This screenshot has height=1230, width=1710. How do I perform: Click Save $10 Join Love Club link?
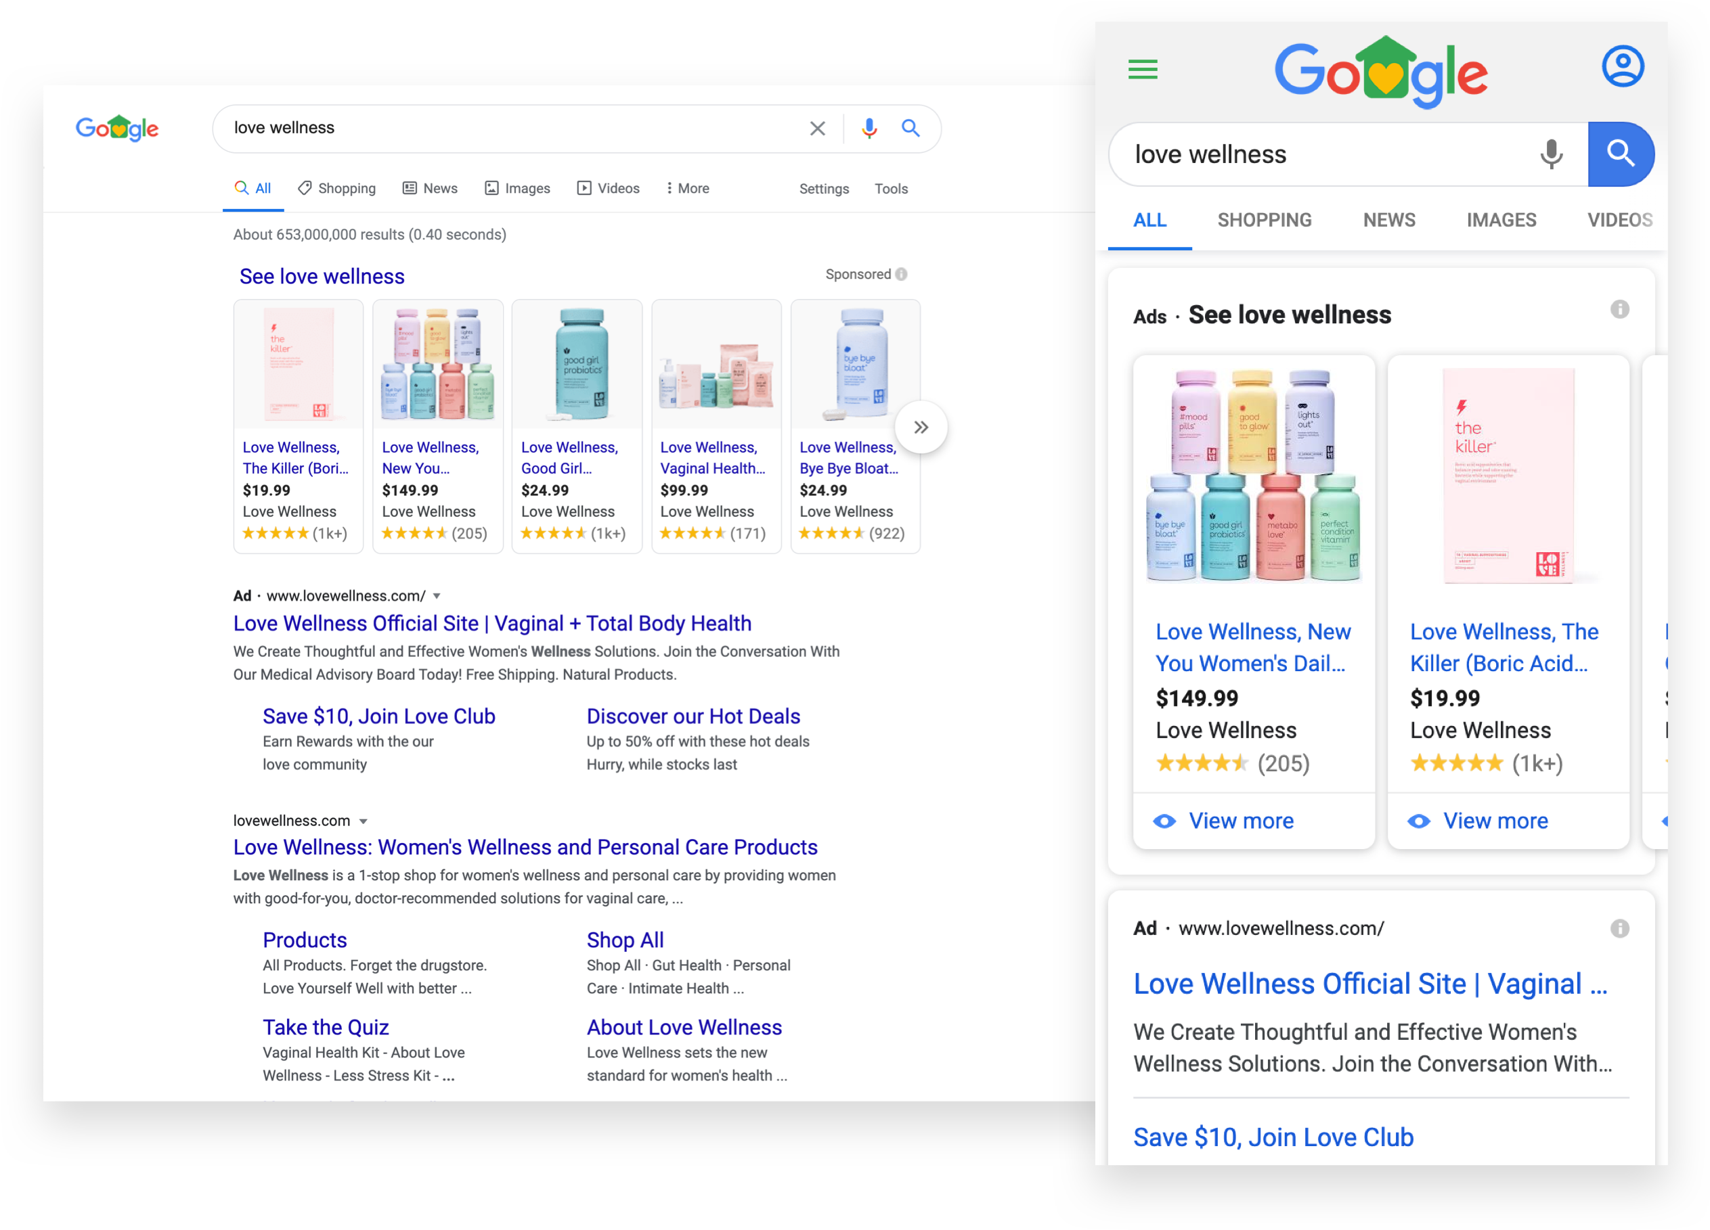(x=378, y=718)
